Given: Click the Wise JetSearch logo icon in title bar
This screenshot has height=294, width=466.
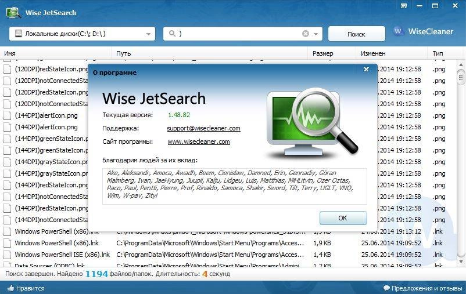Looking at the screenshot, I should [x=13, y=12].
